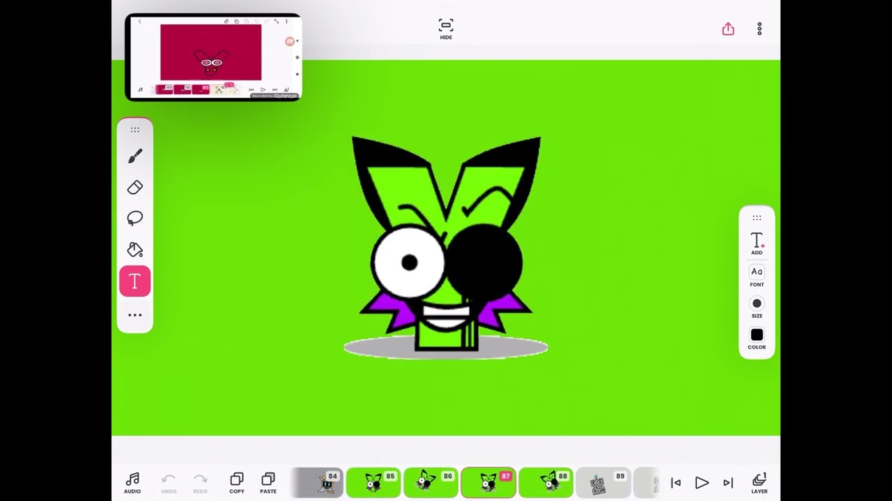Paste the frame using PASTE
Image resolution: width=892 pixels, height=501 pixels.
[x=268, y=483]
